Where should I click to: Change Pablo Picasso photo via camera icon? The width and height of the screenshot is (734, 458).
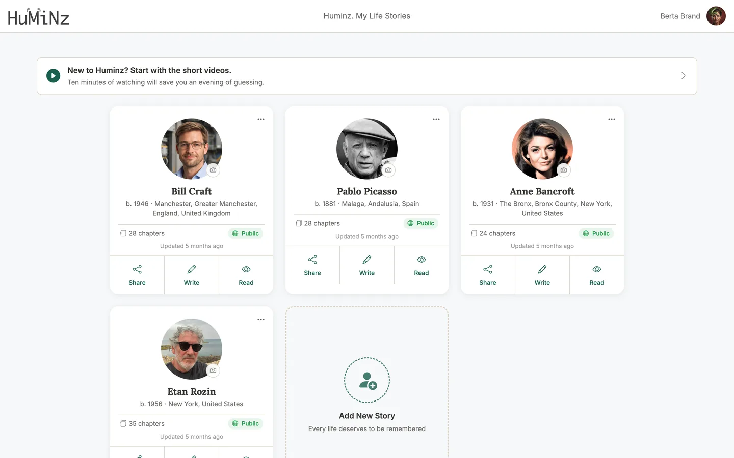[x=388, y=170]
